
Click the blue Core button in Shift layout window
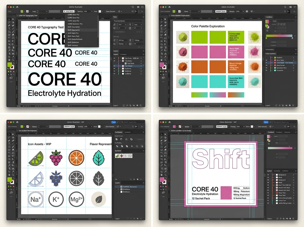266,122
